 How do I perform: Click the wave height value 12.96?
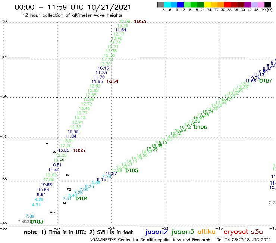coord(89,99)
